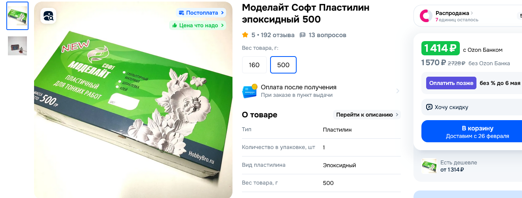This screenshot has height=198, width=522.
Task: Select the second product thumbnail
Action: coord(17,46)
